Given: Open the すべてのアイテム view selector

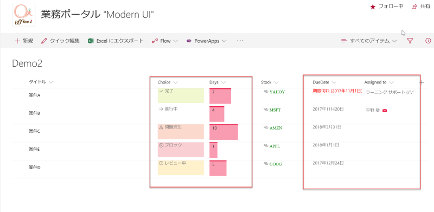Looking at the screenshot, I should [x=369, y=41].
